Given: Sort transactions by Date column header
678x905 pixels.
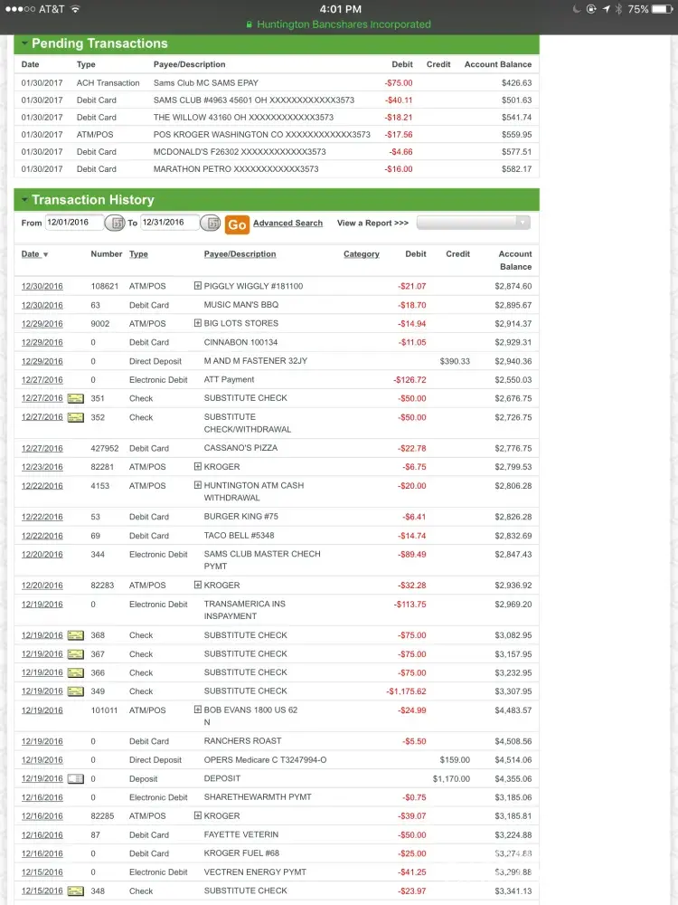Looking at the screenshot, I should (x=34, y=254).
